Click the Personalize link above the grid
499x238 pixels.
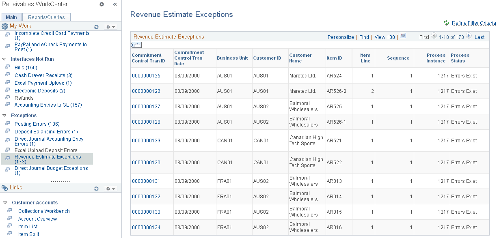(341, 37)
